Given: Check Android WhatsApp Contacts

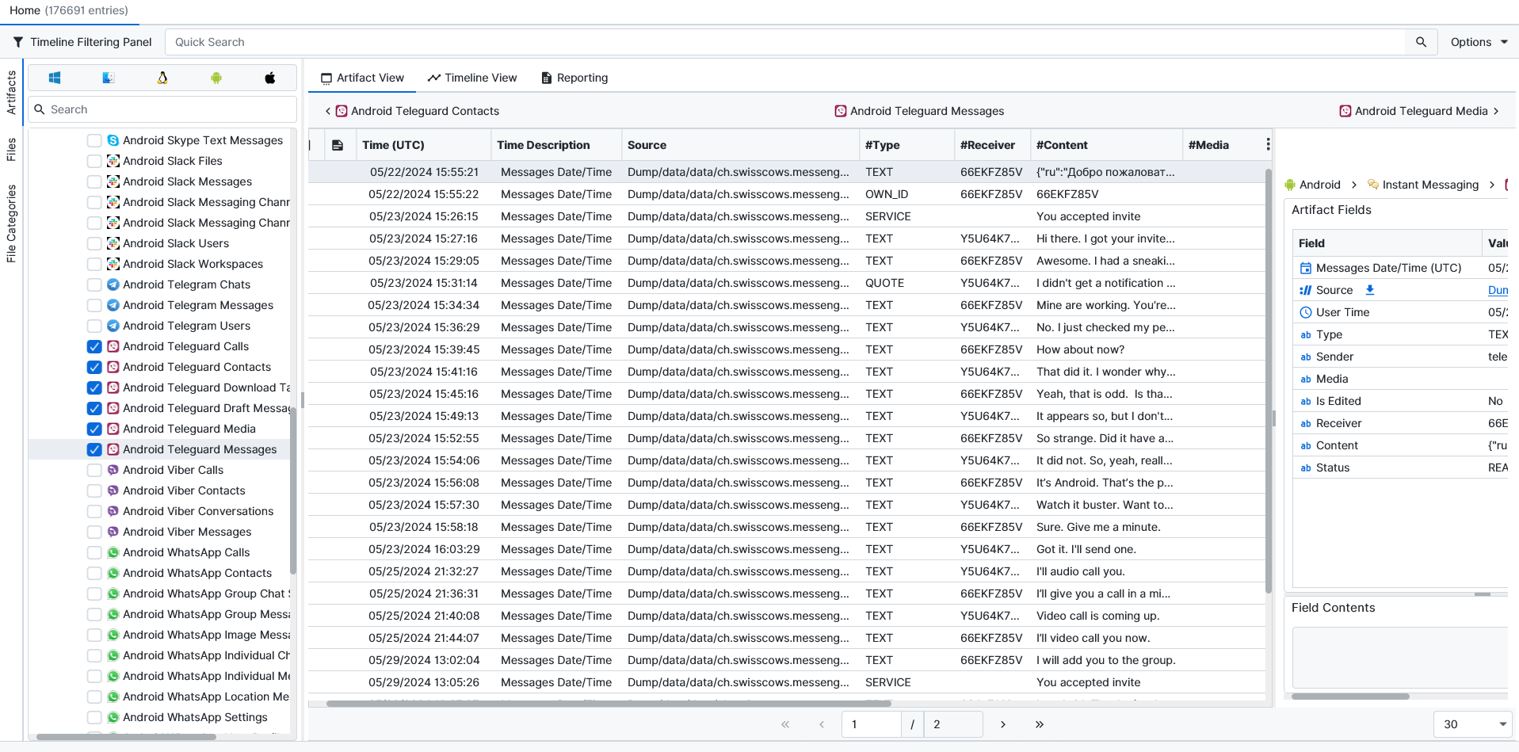Looking at the screenshot, I should point(94,573).
